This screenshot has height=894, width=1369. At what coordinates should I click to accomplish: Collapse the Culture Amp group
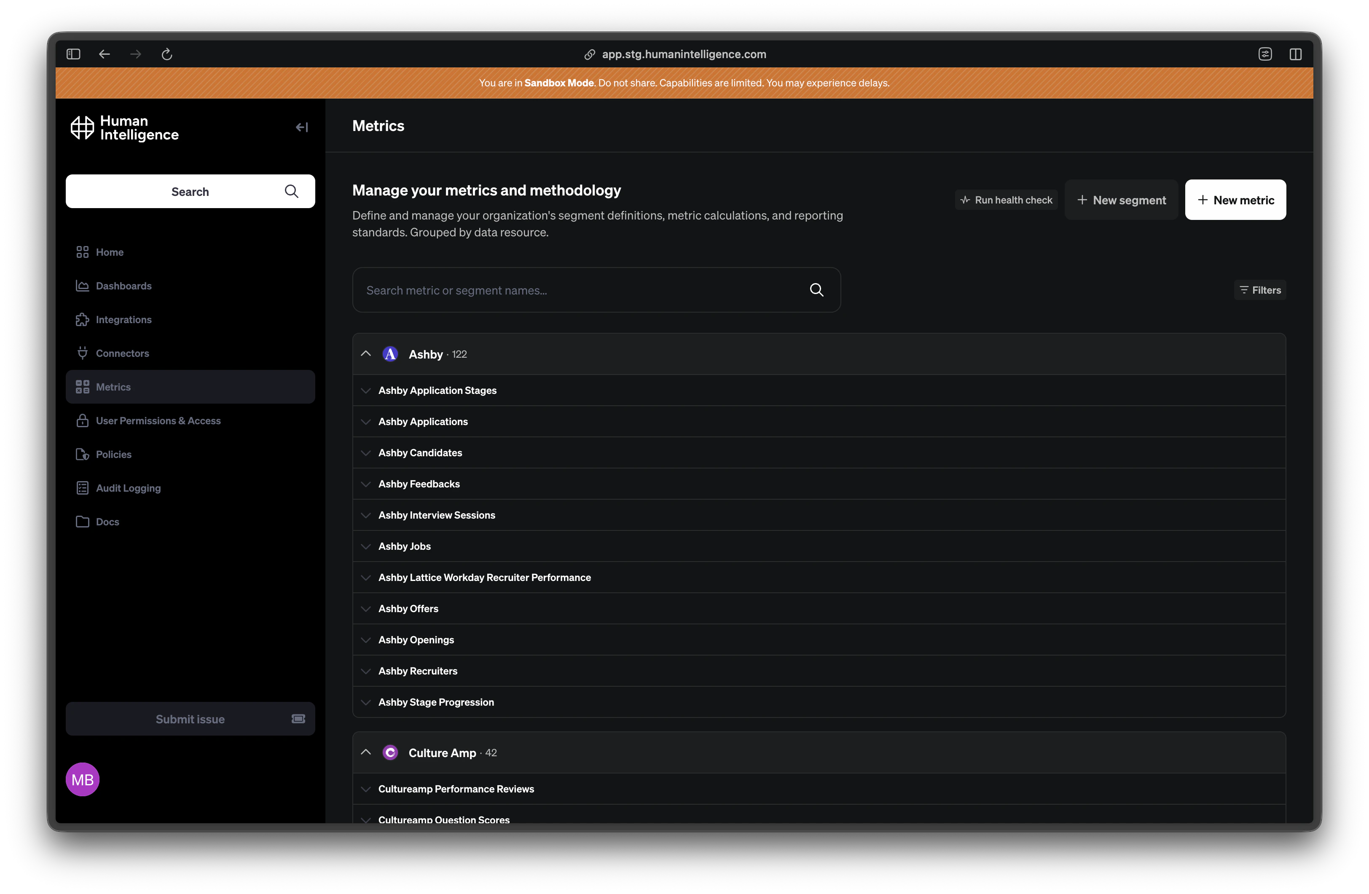366,752
